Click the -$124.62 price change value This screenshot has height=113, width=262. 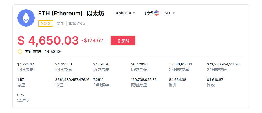92,41
